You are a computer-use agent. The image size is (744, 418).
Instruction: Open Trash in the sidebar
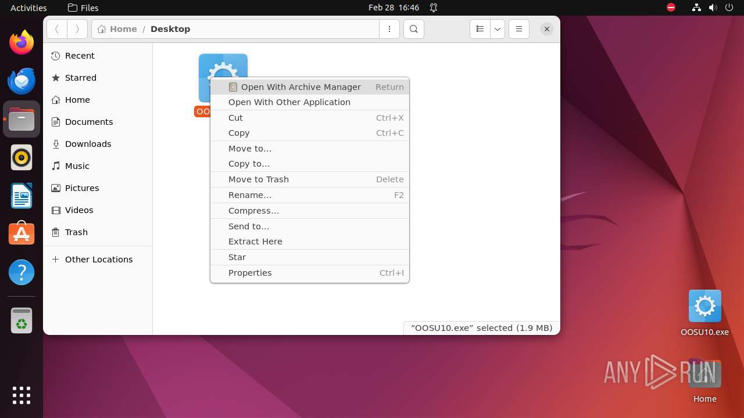coord(98,232)
